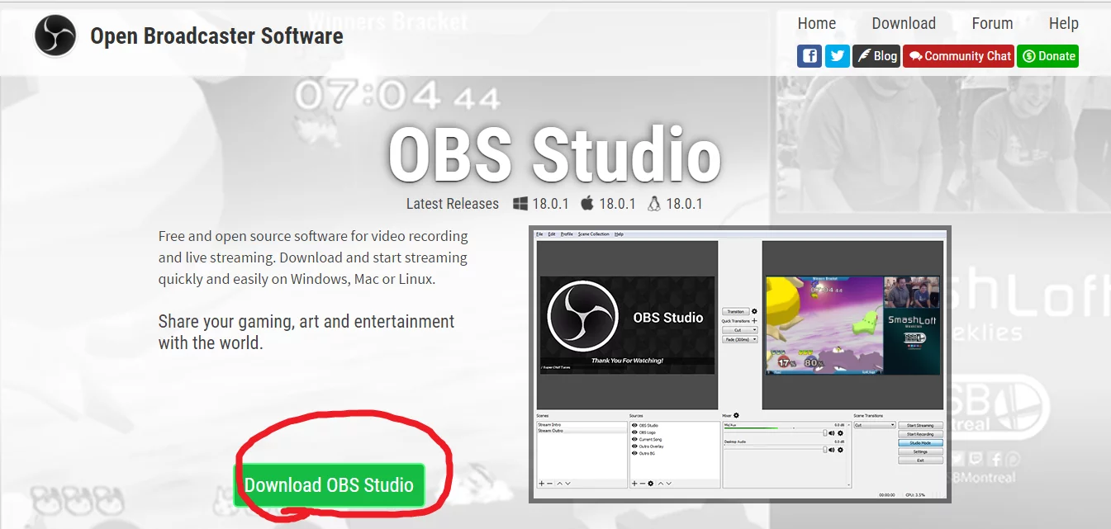This screenshot has height=529, width=1111.
Task: Open the Twitter page icon
Action: (838, 56)
